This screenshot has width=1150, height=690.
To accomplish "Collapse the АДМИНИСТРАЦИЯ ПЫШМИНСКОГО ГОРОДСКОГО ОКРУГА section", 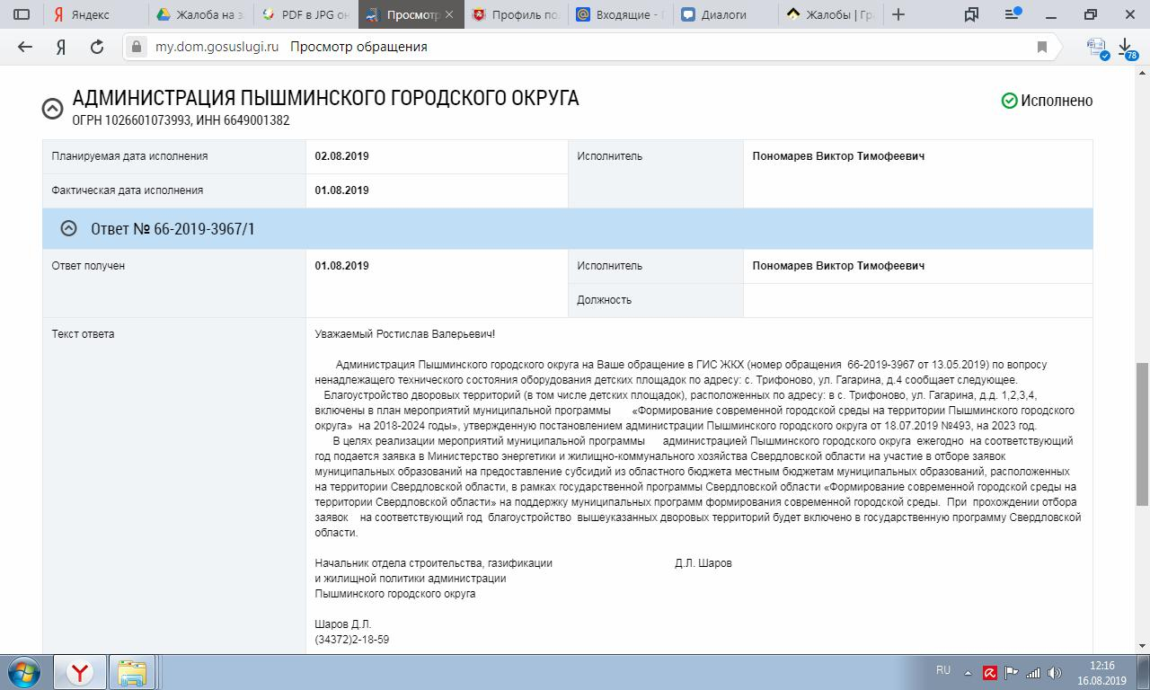I will (x=52, y=108).
